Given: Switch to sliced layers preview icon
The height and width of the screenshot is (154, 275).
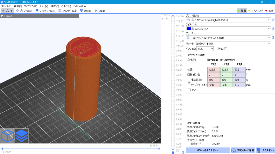Looking at the screenshot, I should pos(21,136).
